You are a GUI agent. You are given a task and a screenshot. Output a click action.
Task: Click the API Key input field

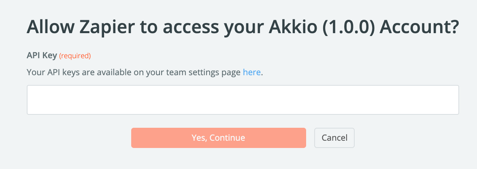point(243,100)
